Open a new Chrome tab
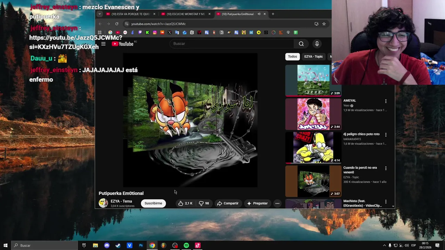The height and width of the screenshot is (250, 445). 273,14
